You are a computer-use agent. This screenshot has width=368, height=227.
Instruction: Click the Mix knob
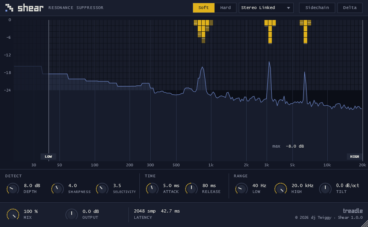coord(13,214)
